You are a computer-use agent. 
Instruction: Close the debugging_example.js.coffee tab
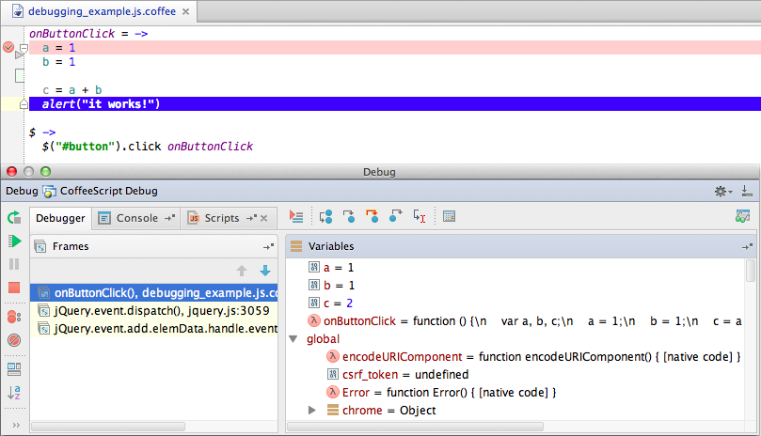coord(186,11)
